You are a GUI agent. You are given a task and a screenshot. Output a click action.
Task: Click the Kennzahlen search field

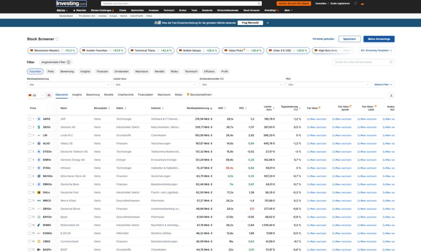pyautogui.click(x=363, y=62)
